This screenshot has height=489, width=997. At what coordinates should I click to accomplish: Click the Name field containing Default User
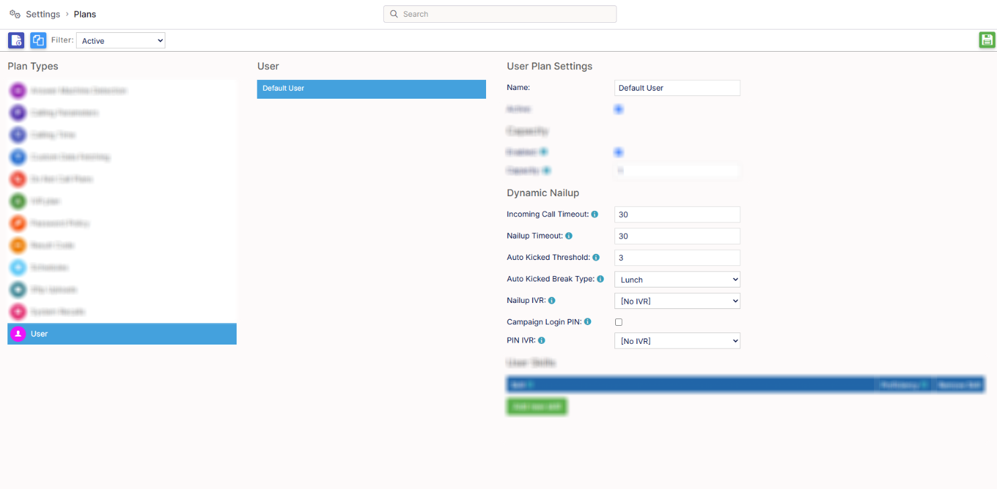click(x=677, y=88)
